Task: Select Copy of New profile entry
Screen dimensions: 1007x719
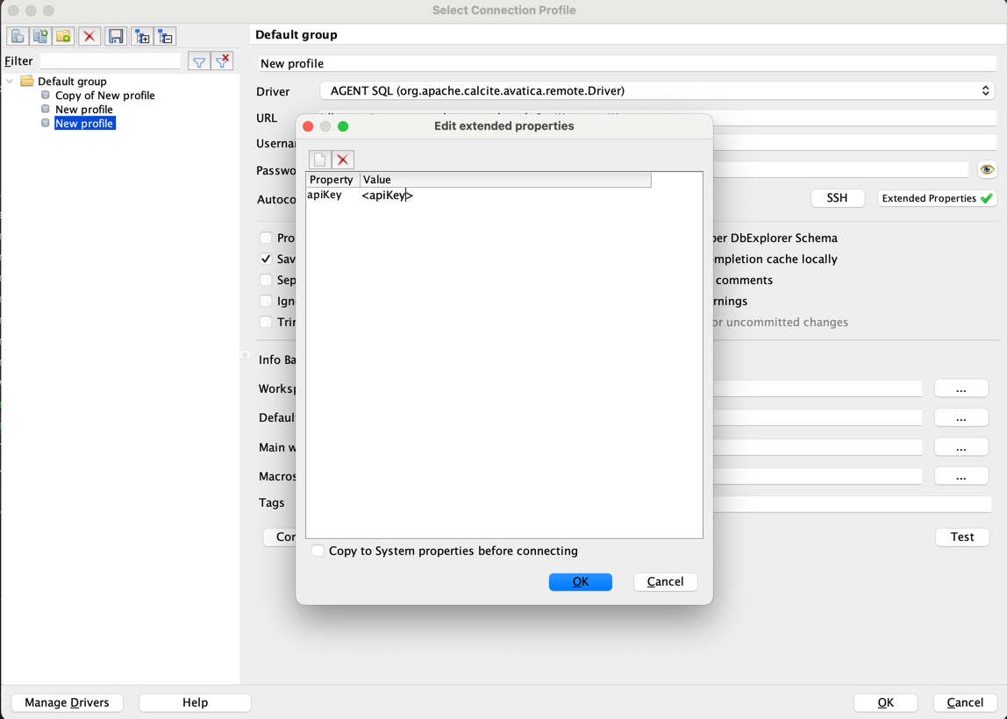Action: coord(104,96)
